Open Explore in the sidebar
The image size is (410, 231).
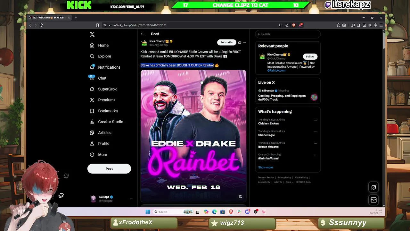[x=100, y=56]
